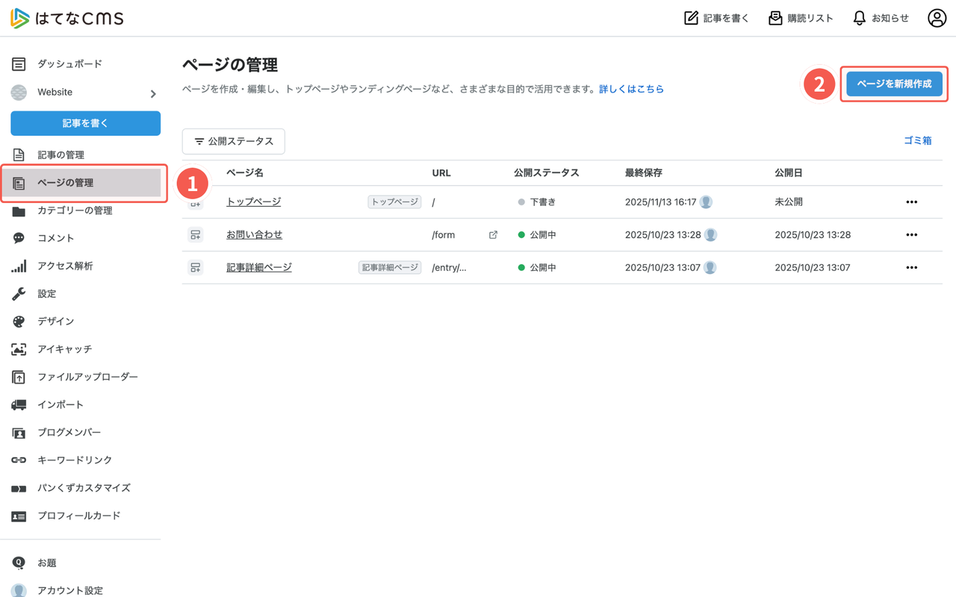Click the account avatar icon top right

[x=937, y=17]
